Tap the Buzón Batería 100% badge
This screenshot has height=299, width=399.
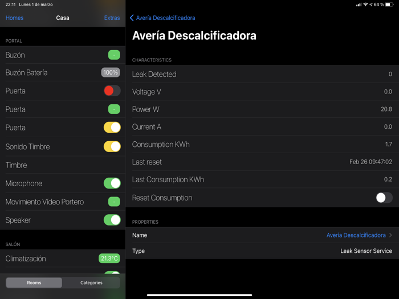click(x=111, y=72)
